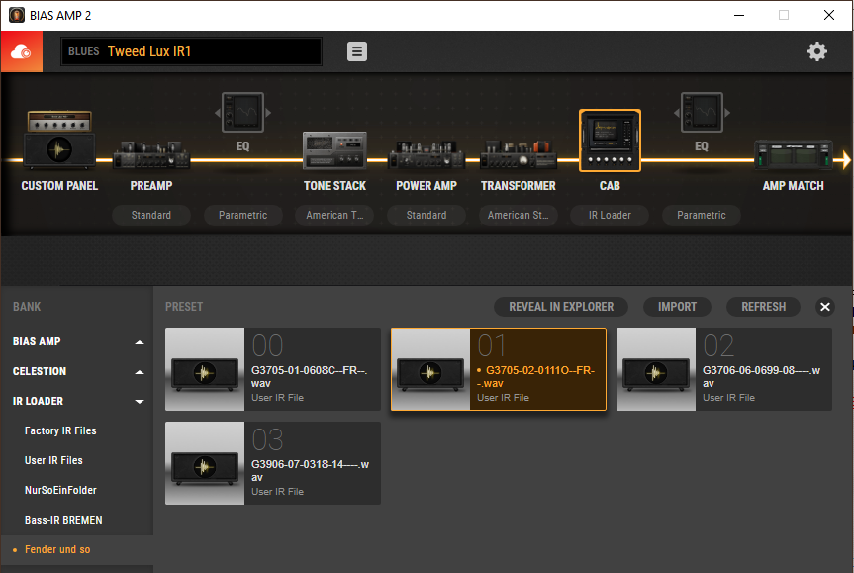Click left arrow of the EQ after Cab
This screenshot has width=854, height=573.
tap(677, 113)
